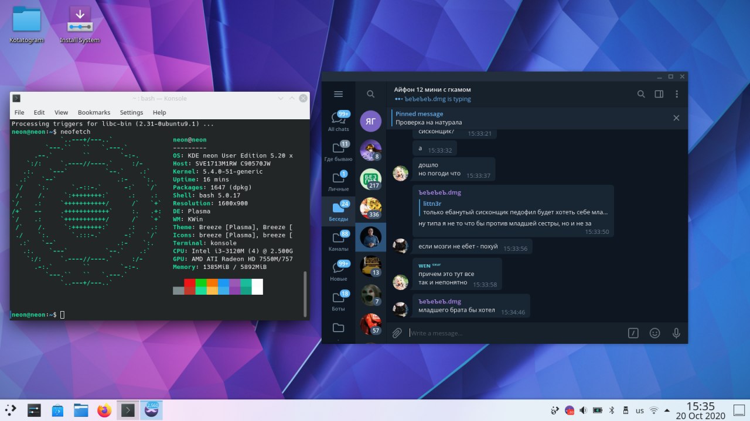Open the chat with unread badge 336
750x421 pixels.
tap(370, 208)
